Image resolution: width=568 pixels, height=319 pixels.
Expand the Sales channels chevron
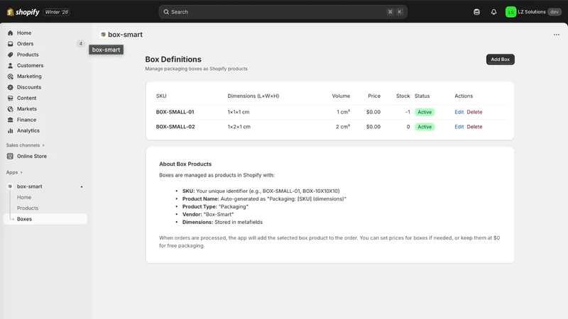pyautogui.click(x=43, y=145)
